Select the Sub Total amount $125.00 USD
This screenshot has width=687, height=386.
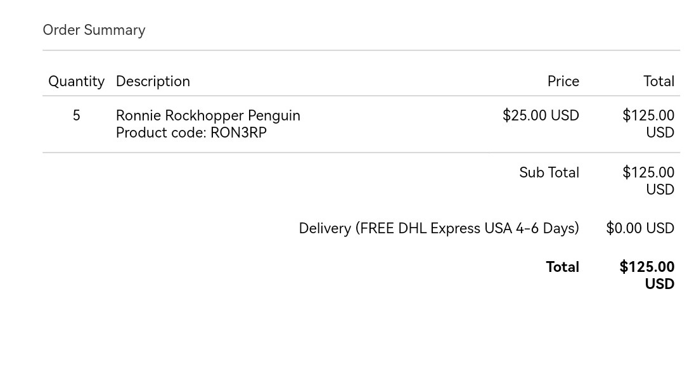click(x=648, y=181)
